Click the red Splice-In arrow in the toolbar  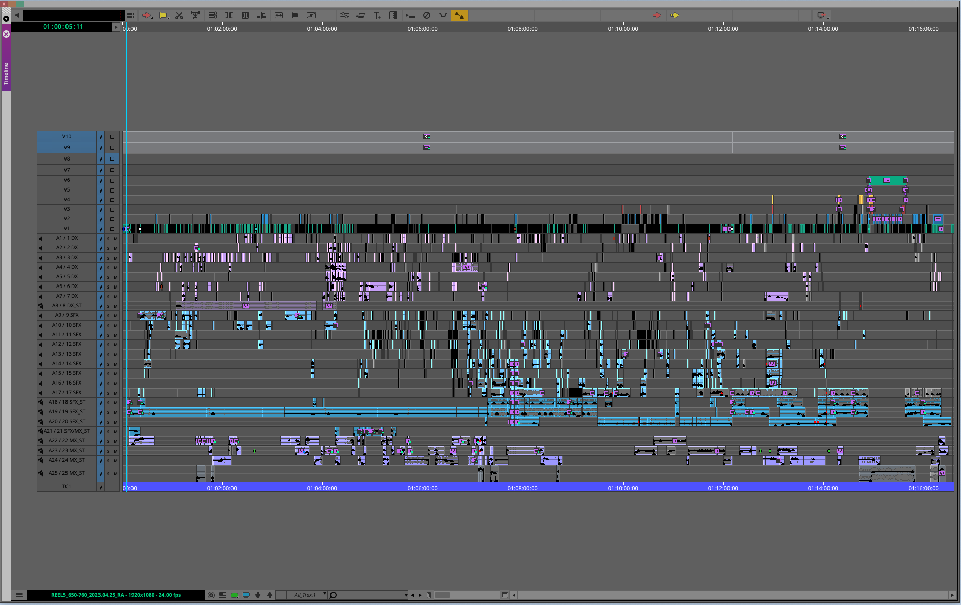(x=146, y=15)
